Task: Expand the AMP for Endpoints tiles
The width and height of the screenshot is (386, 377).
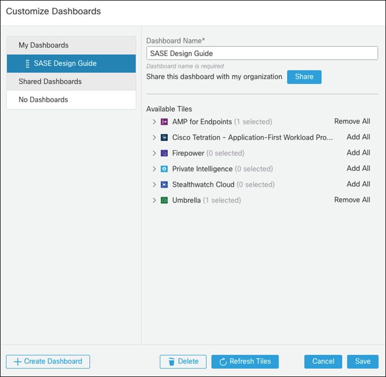Action: (x=154, y=122)
